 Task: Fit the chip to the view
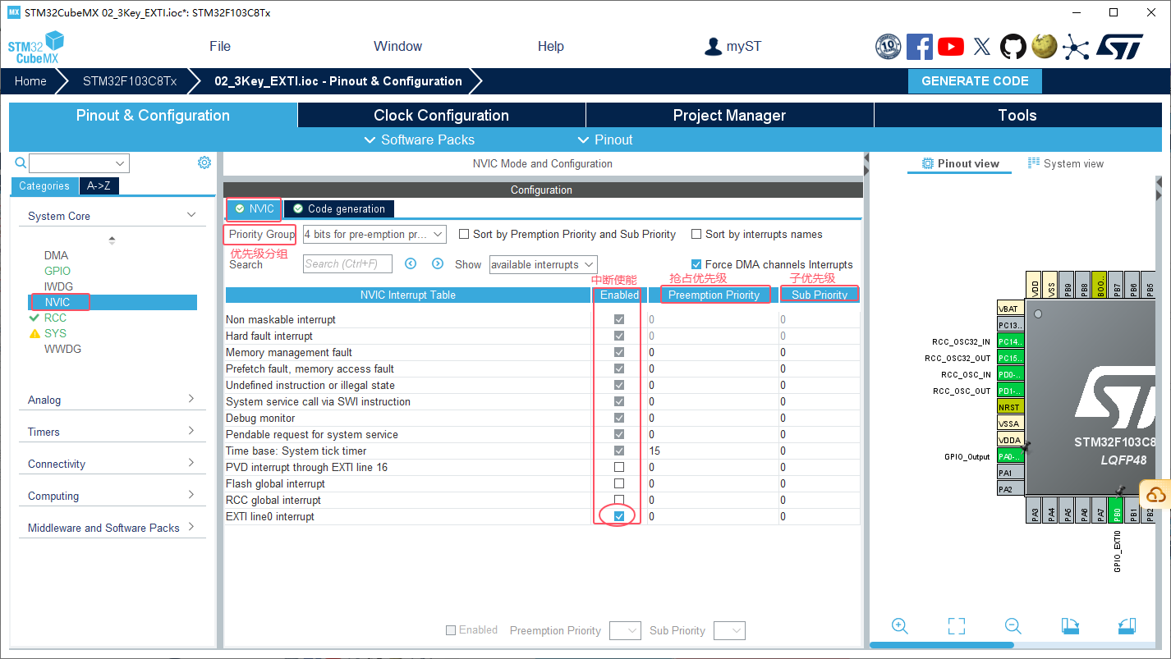(x=957, y=626)
